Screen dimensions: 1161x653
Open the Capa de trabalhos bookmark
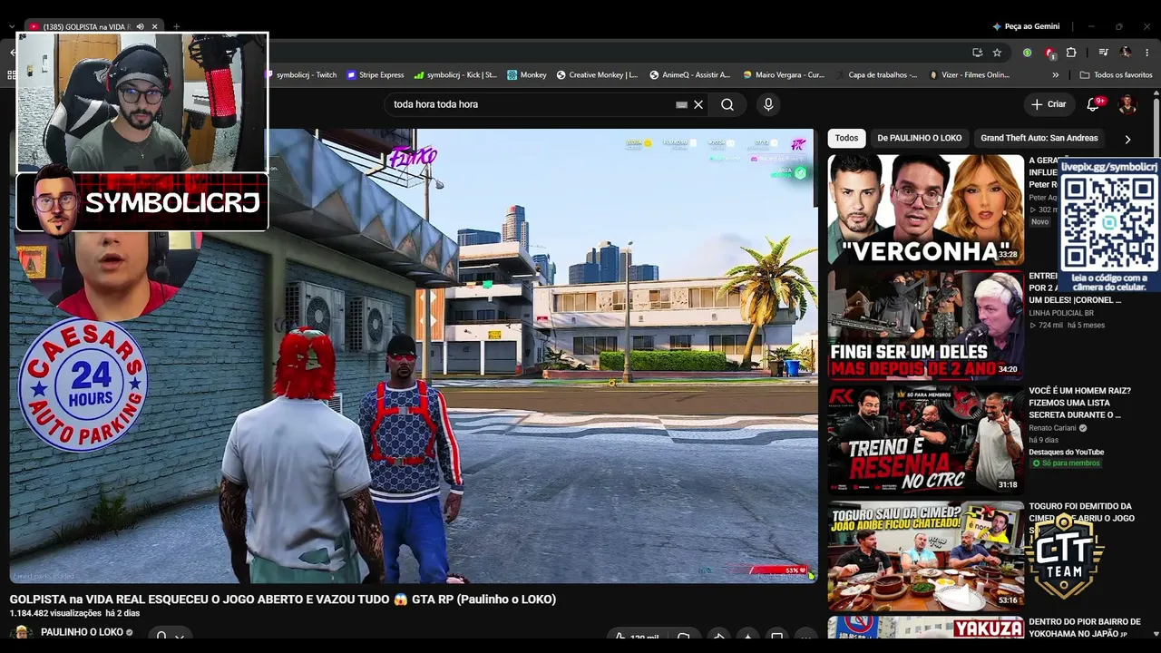click(x=876, y=75)
